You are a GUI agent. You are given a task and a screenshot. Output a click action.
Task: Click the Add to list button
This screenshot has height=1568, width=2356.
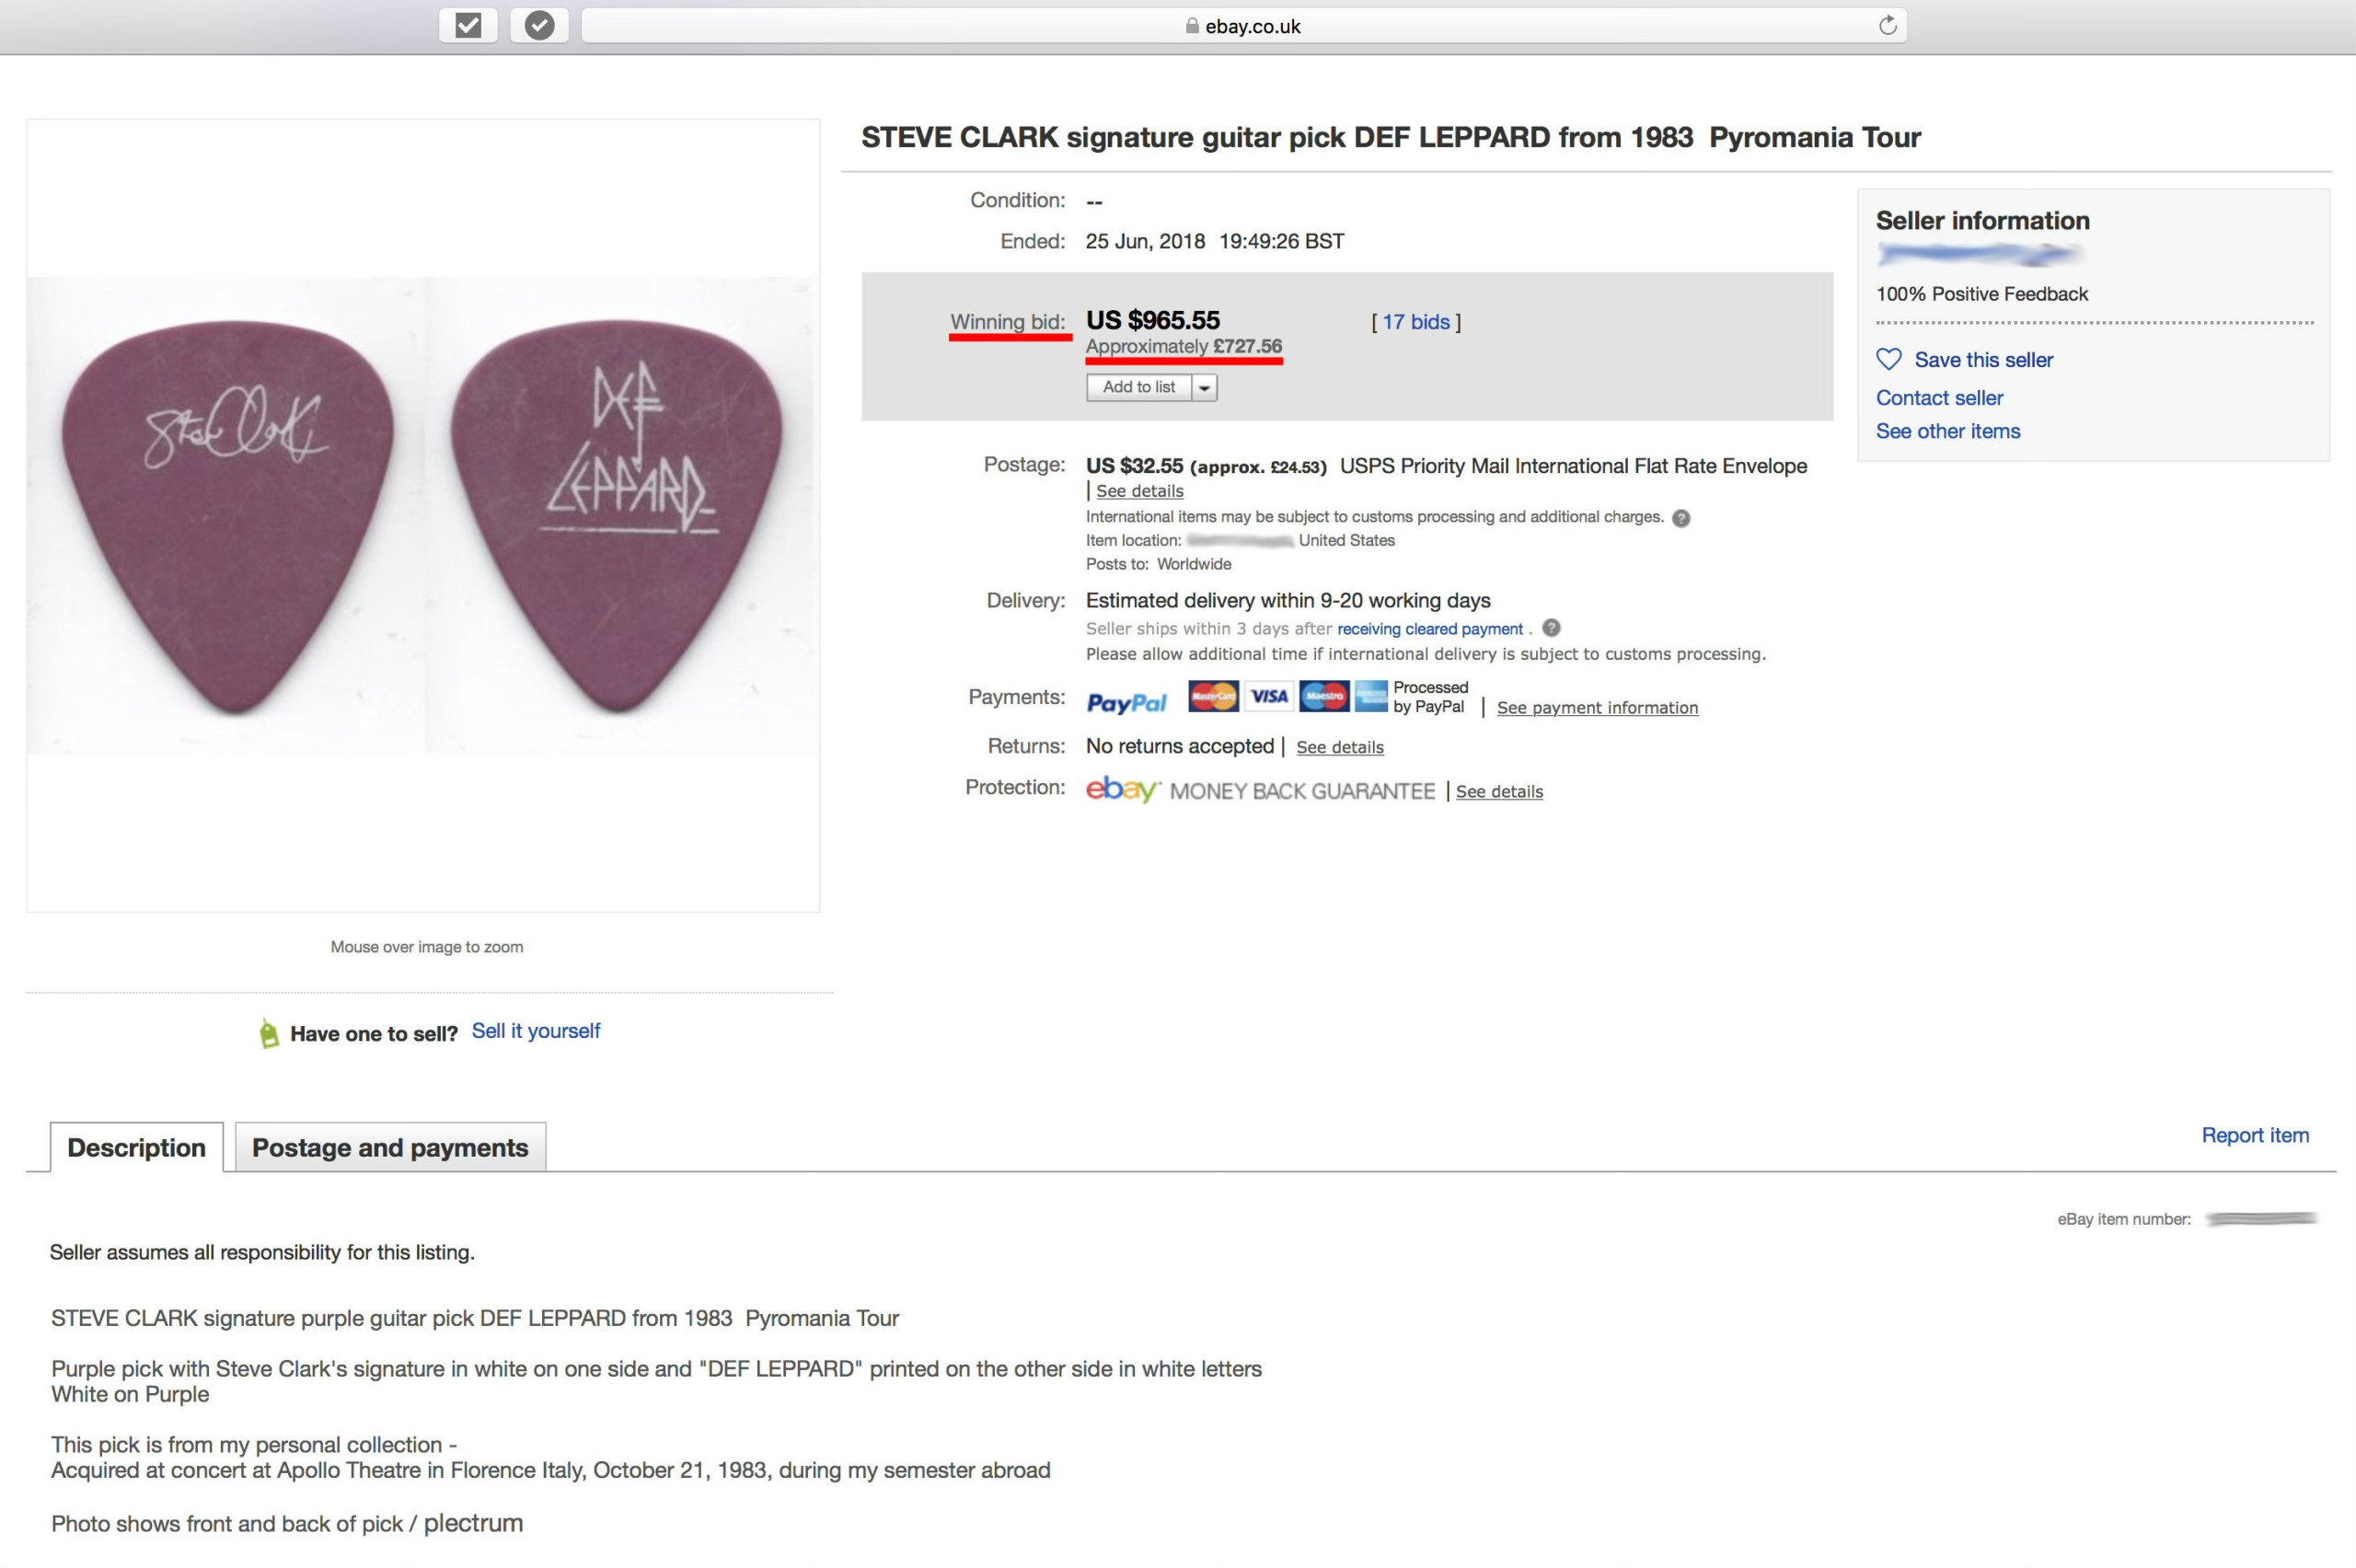point(1139,388)
